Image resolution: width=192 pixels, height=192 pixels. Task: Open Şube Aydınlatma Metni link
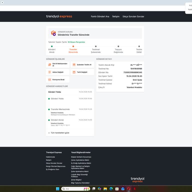point(80,171)
